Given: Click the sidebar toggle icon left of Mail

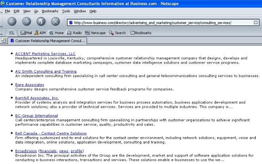Looking at the screenshot, I should pyautogui.click(x=12, y=33).
